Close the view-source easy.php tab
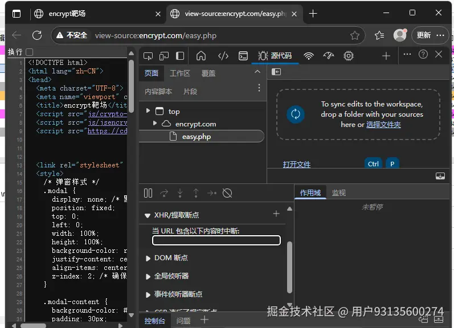The image size is (454, 328). pyautogui.click(x=294, y=14)
